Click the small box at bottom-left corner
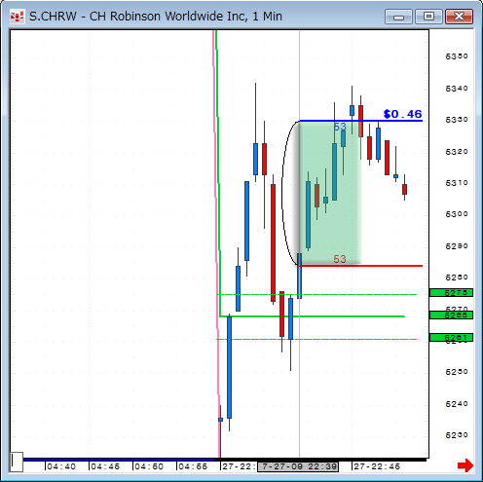This screenshot has height=482, width=483. point(17,462)
